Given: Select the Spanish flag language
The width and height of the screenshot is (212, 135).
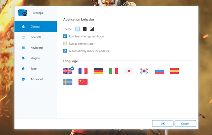Looking at the screenshot, I should (175, 71).
